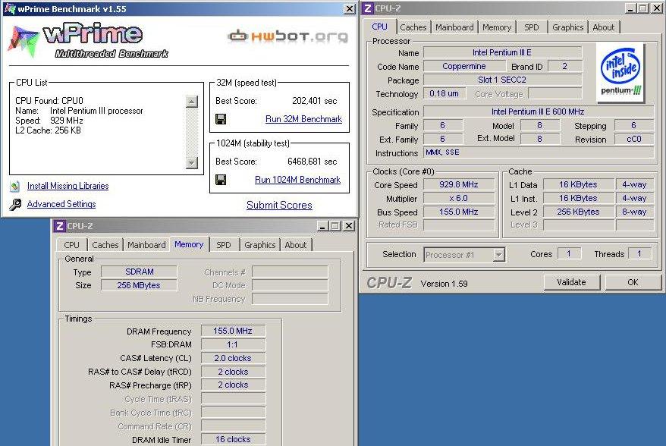
Task: Click the 32M benchmark save floppy icon
Action: coord(221,119)
